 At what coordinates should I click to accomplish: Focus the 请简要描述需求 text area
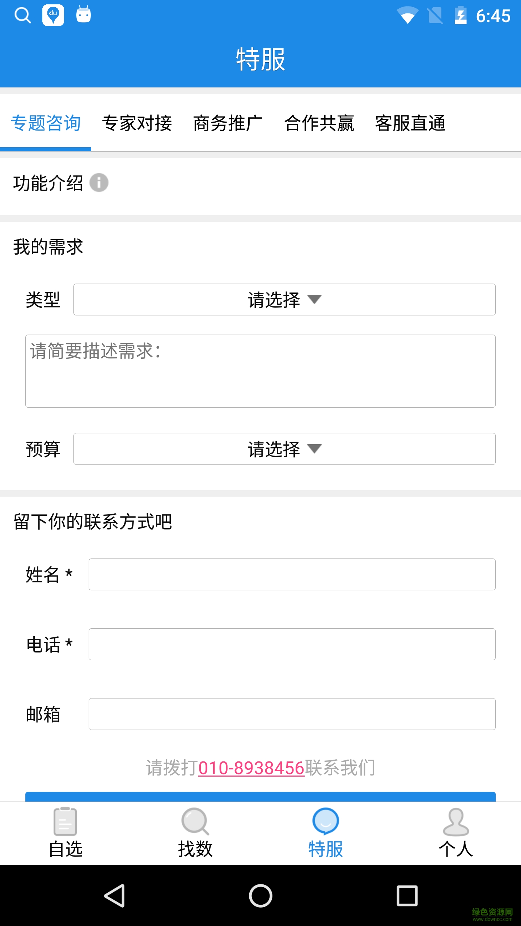260,371
